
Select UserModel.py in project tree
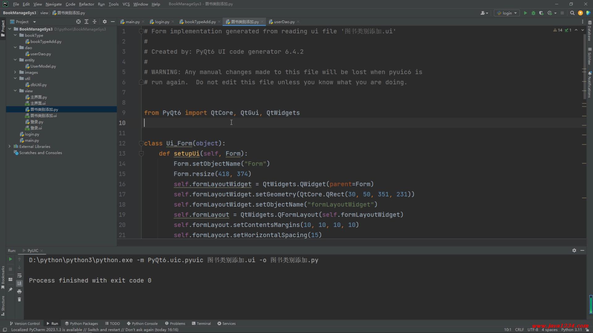(x=43, y=66)
